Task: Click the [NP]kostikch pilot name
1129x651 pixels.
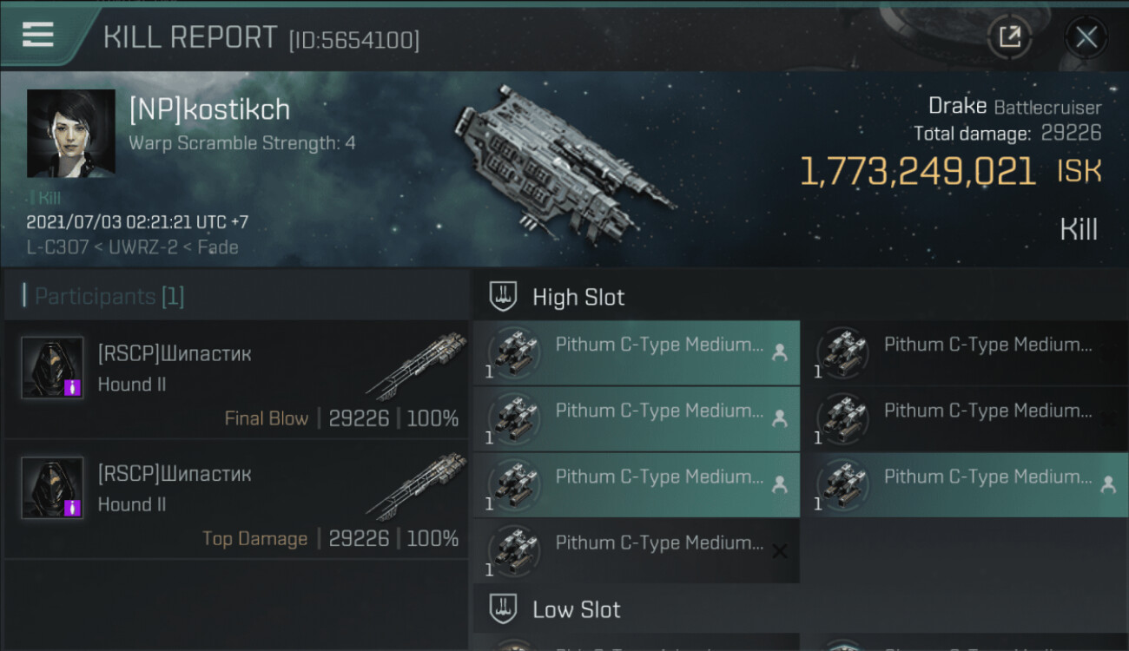Action: 209,110
